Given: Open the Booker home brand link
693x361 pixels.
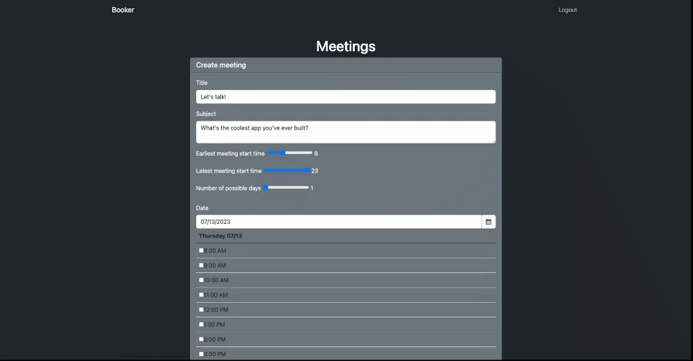Looking at the screenshot, I should point(123,10).
